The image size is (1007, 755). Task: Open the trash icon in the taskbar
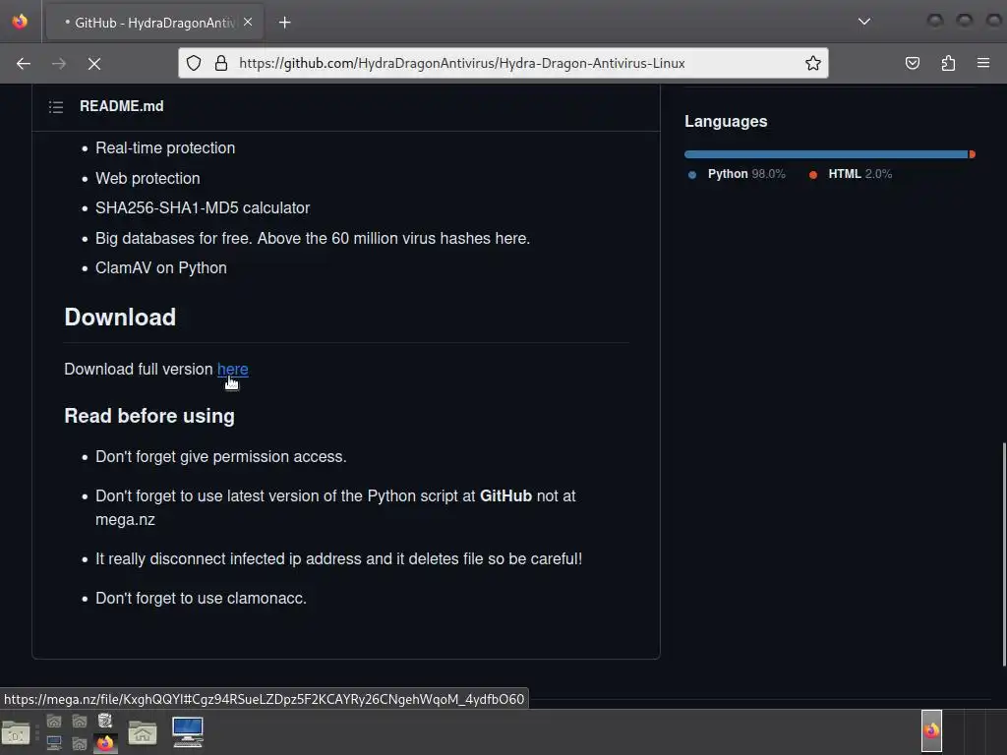[104, 721]
